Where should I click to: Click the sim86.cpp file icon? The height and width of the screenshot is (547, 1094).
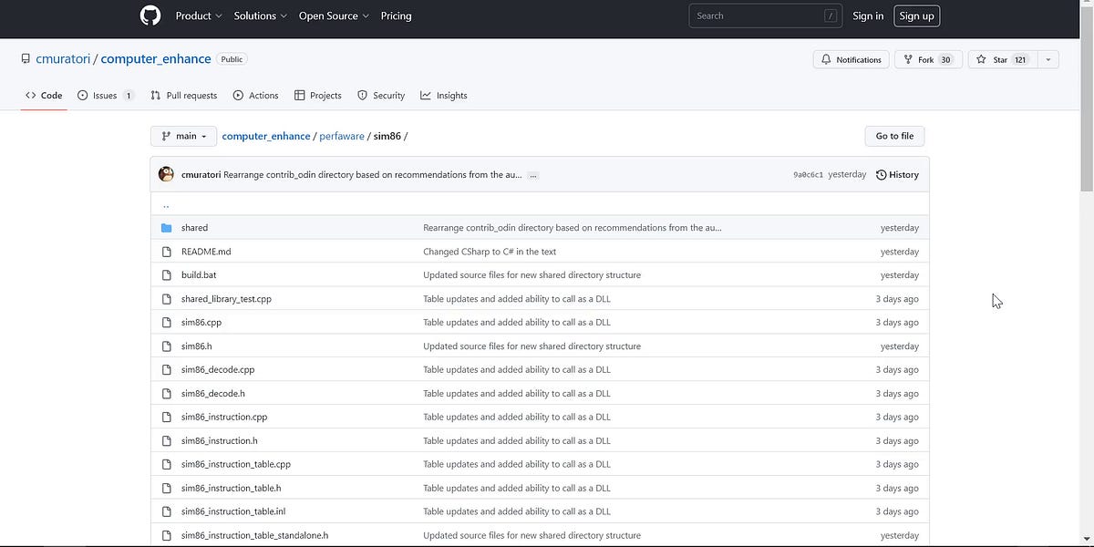167,322
